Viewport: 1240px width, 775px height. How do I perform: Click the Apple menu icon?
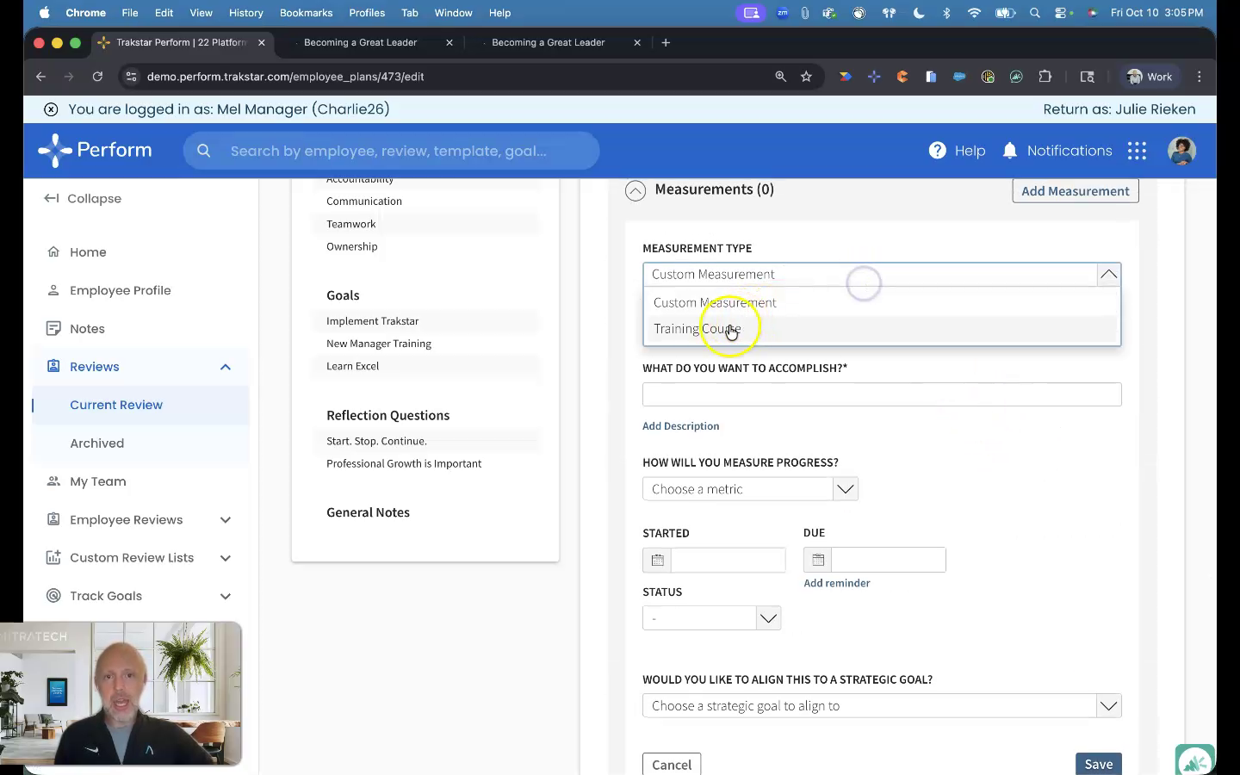click(45, 13)
